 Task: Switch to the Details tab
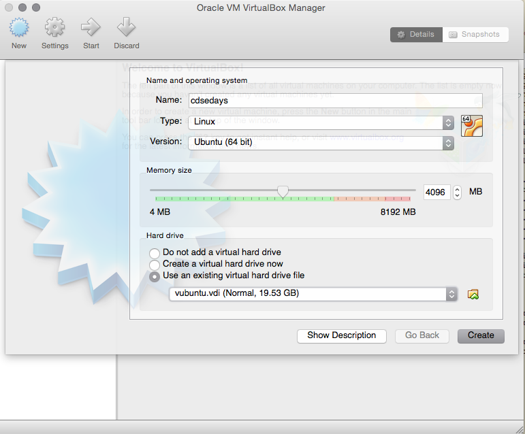416,35
